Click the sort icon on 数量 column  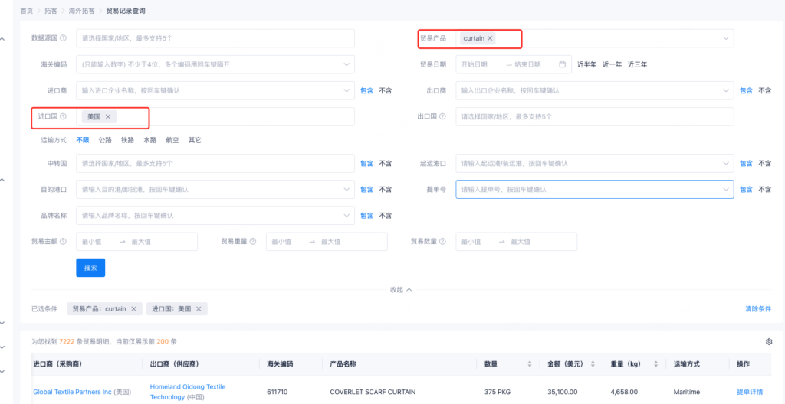pos(529,364)
